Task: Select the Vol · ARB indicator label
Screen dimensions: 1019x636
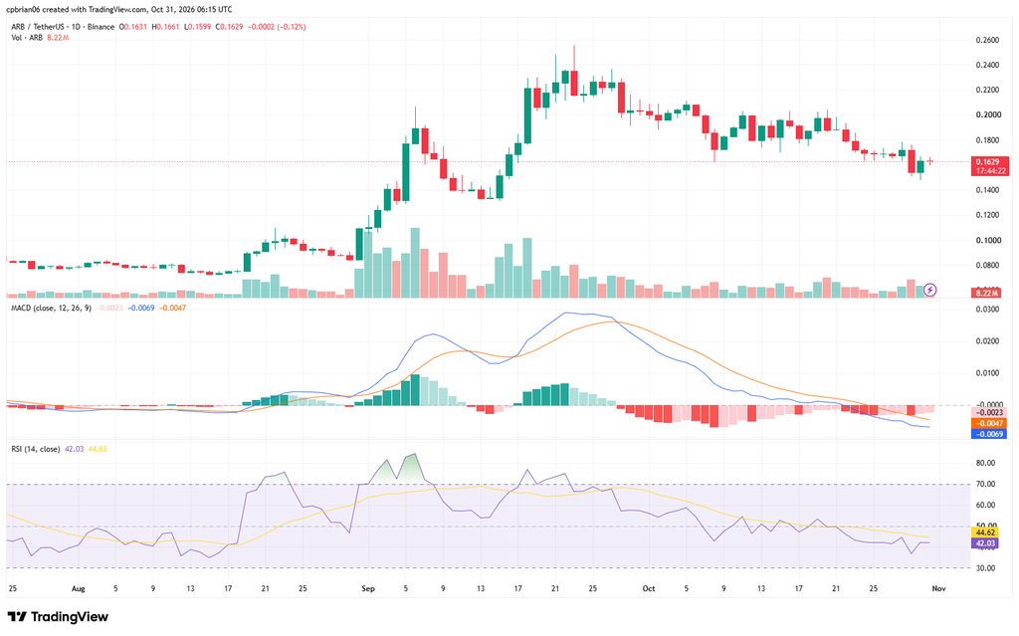Action: 27,38
